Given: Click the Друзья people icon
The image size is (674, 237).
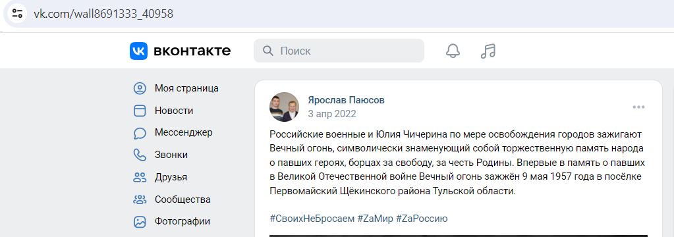Looking at the screenshot, I should coord(140,177).
